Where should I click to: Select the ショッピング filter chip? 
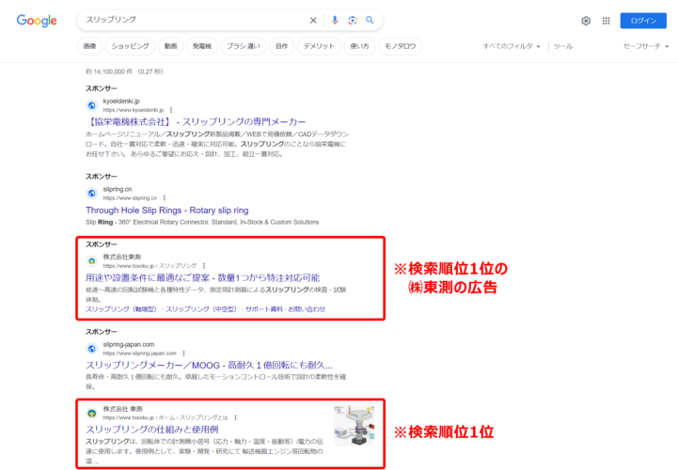coord(130,46)
